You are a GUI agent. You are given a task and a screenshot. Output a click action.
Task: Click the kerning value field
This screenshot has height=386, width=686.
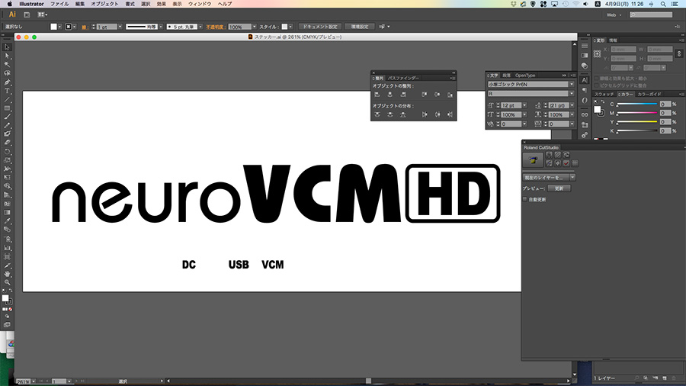[511, 124]
